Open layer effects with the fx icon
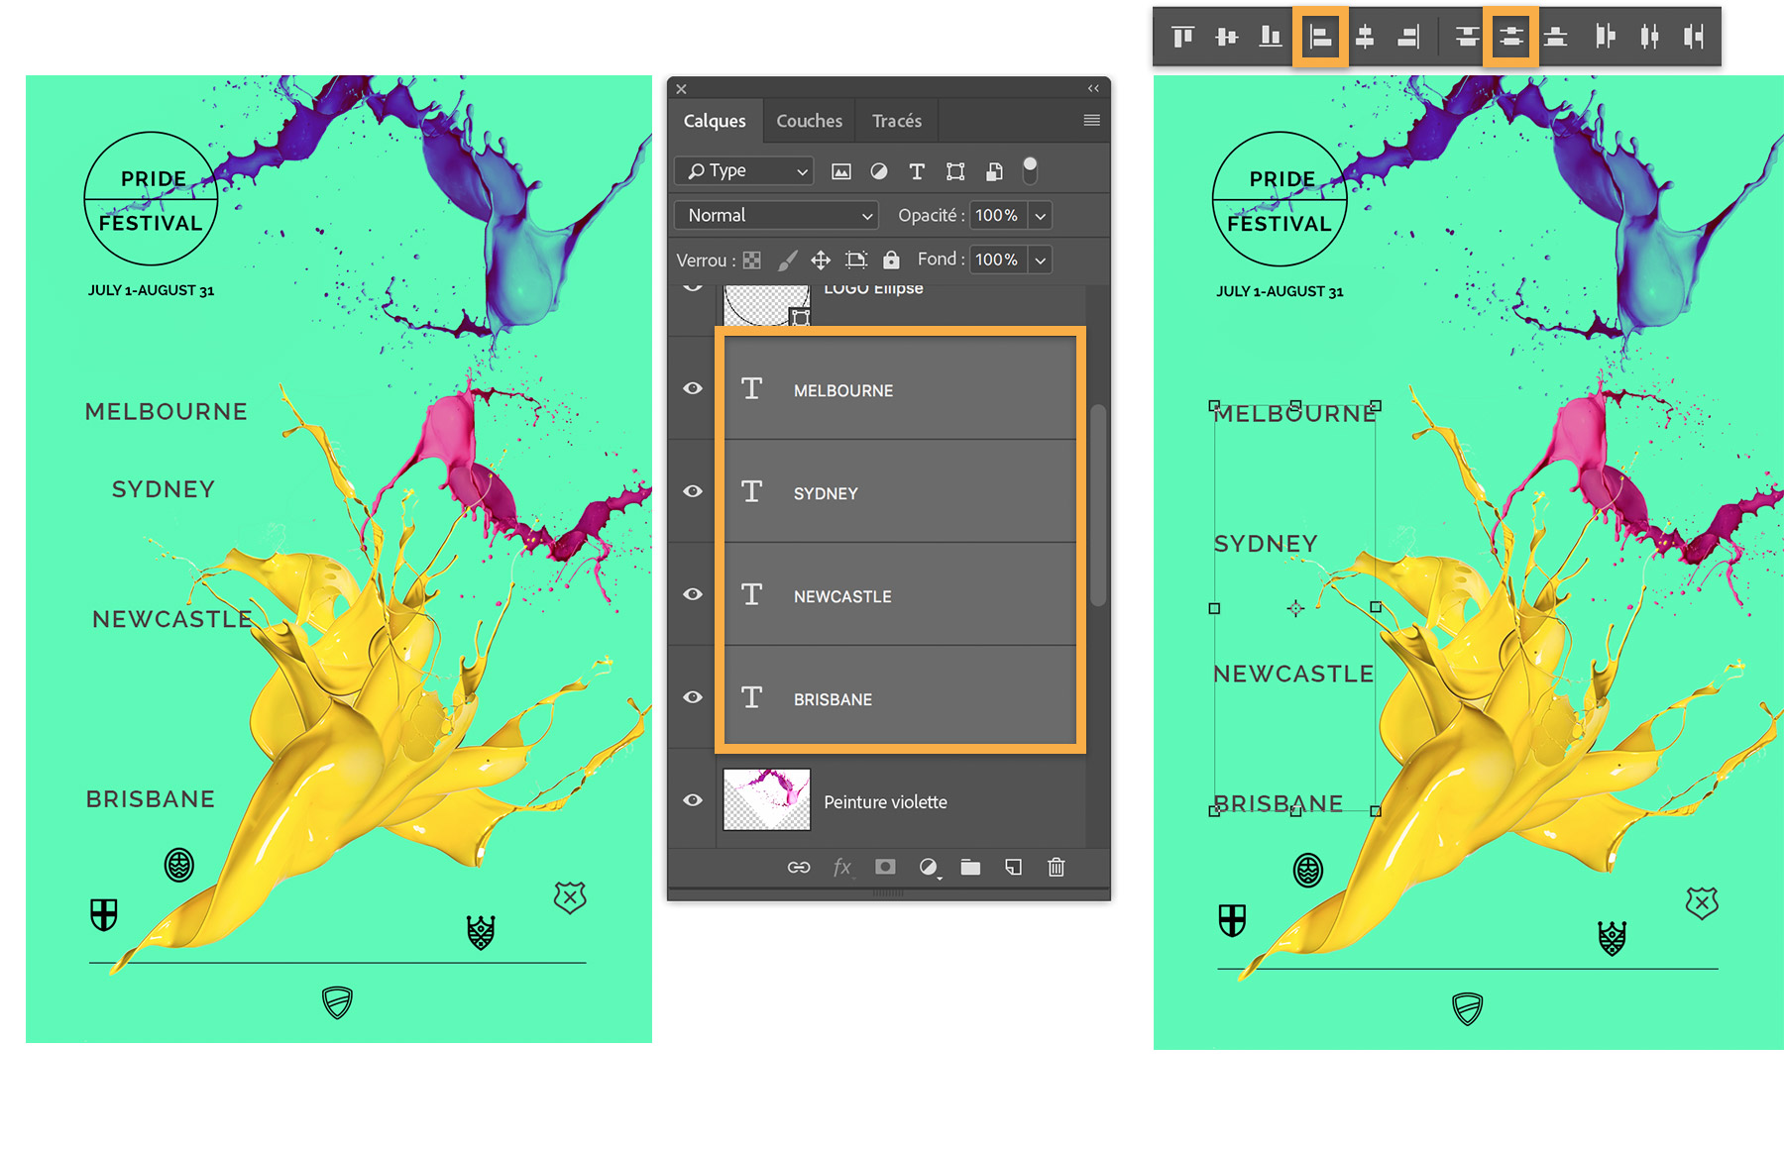Image resolution: width=1784 pixels, height=1150 pixels. (x=842, y=867)
